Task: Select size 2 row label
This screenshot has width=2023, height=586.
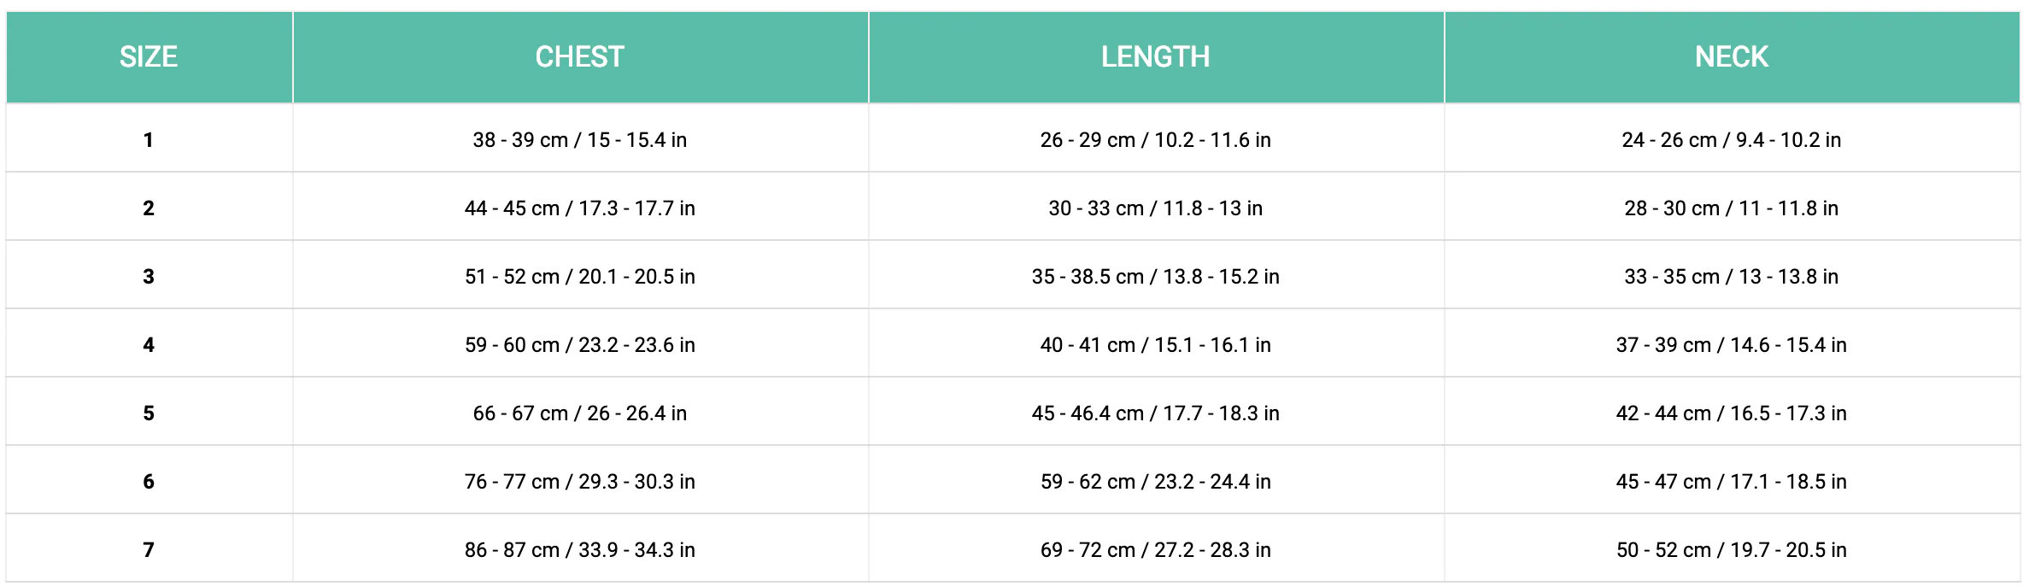Action: click(149, 208)
